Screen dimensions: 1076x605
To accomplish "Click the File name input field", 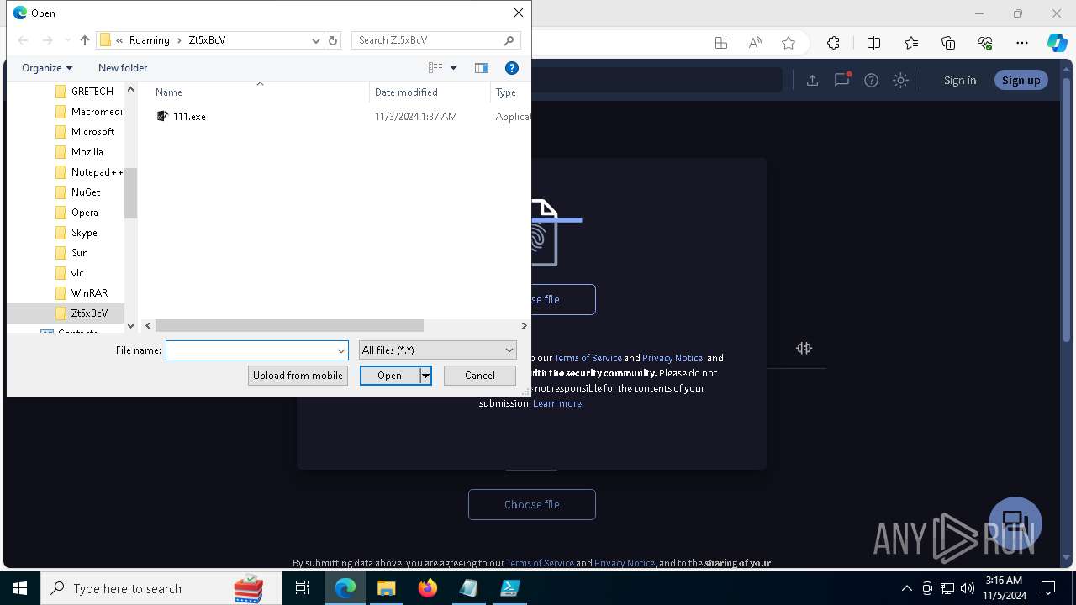I will [251, 350].
